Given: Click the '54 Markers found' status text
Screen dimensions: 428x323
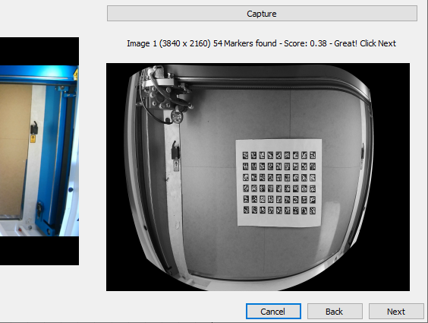Looking at the screenshot, I should tap(245, 43).
